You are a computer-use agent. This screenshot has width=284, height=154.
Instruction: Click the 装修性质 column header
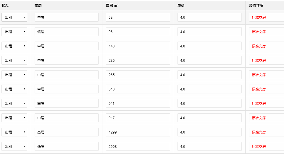point(257,6)
